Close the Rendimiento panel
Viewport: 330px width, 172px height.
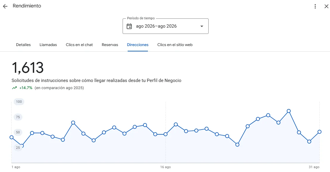326,6
